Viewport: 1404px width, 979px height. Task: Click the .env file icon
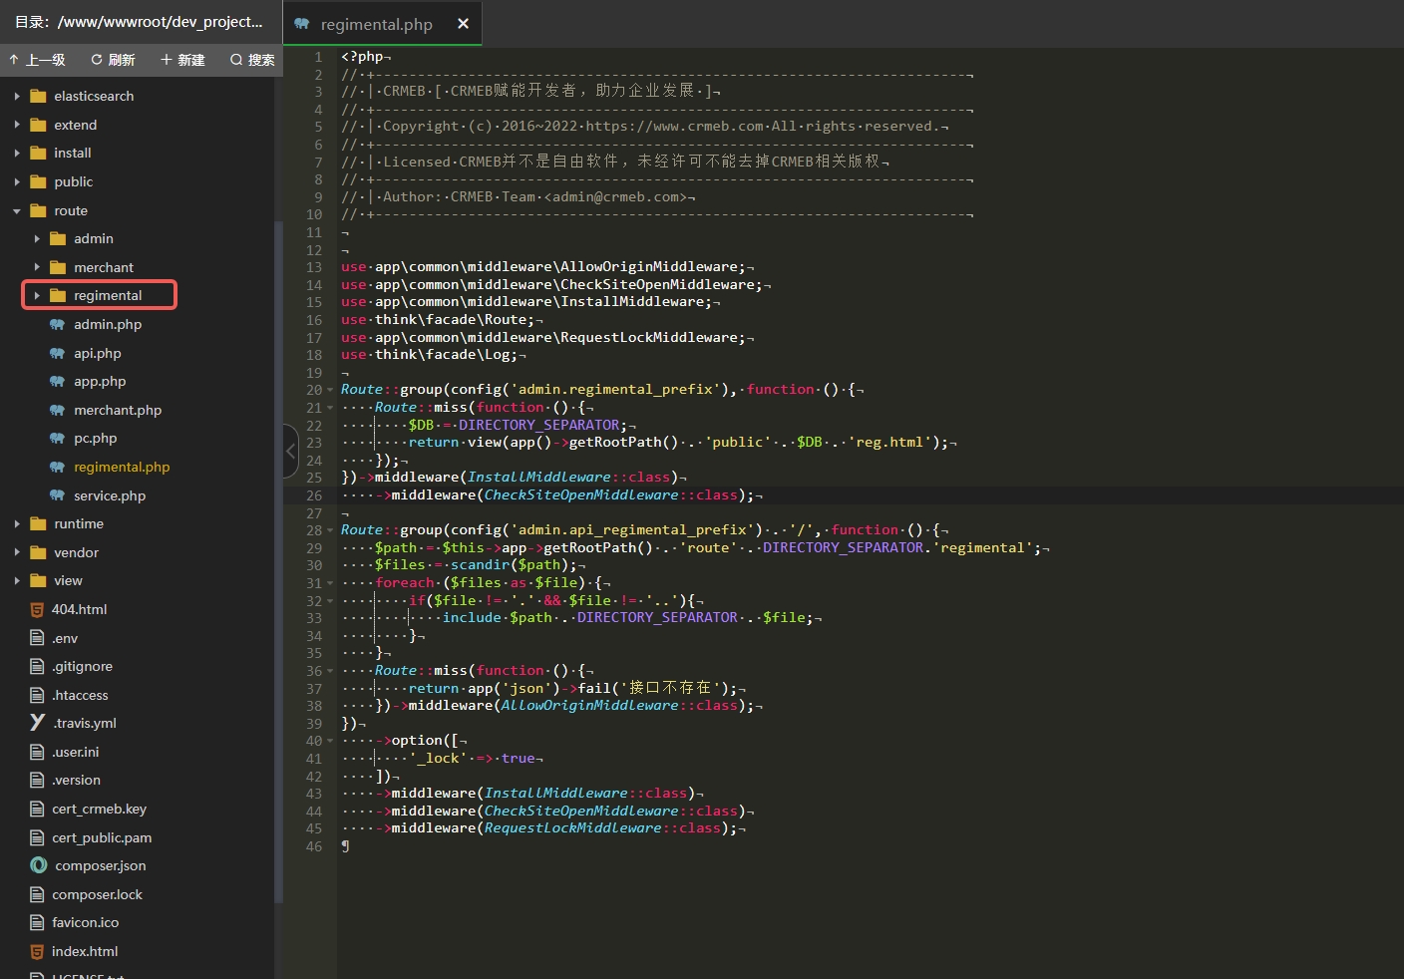coord(38,638)
